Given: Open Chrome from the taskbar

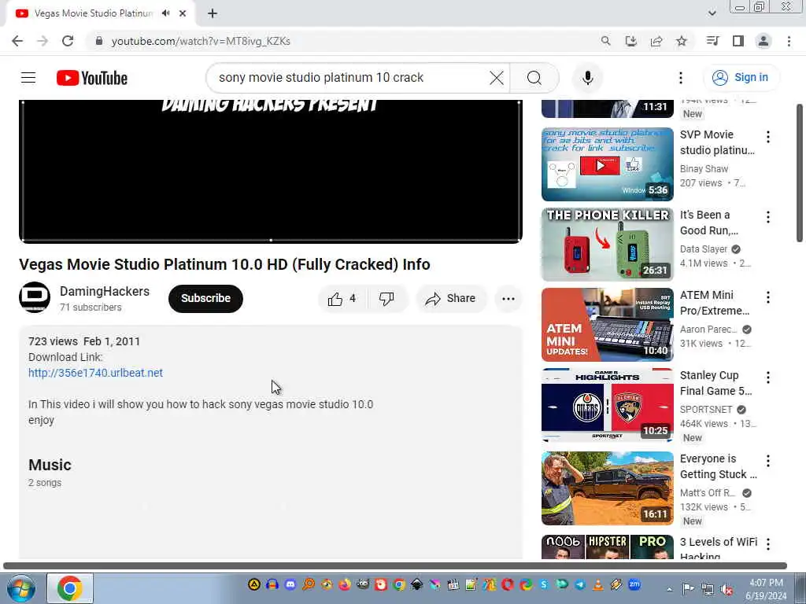Looking at the screenshot, I should (70, 588).
